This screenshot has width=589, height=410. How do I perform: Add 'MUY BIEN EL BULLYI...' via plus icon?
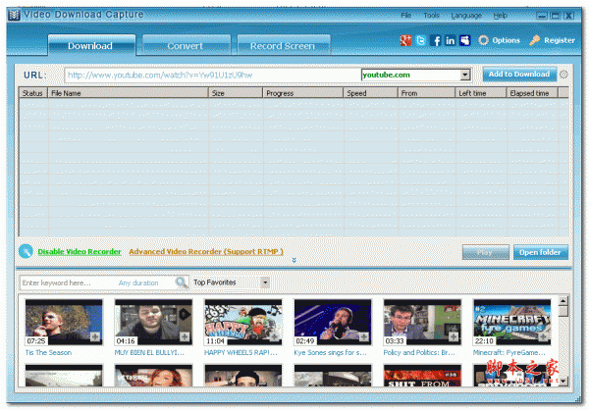point(185,336)
